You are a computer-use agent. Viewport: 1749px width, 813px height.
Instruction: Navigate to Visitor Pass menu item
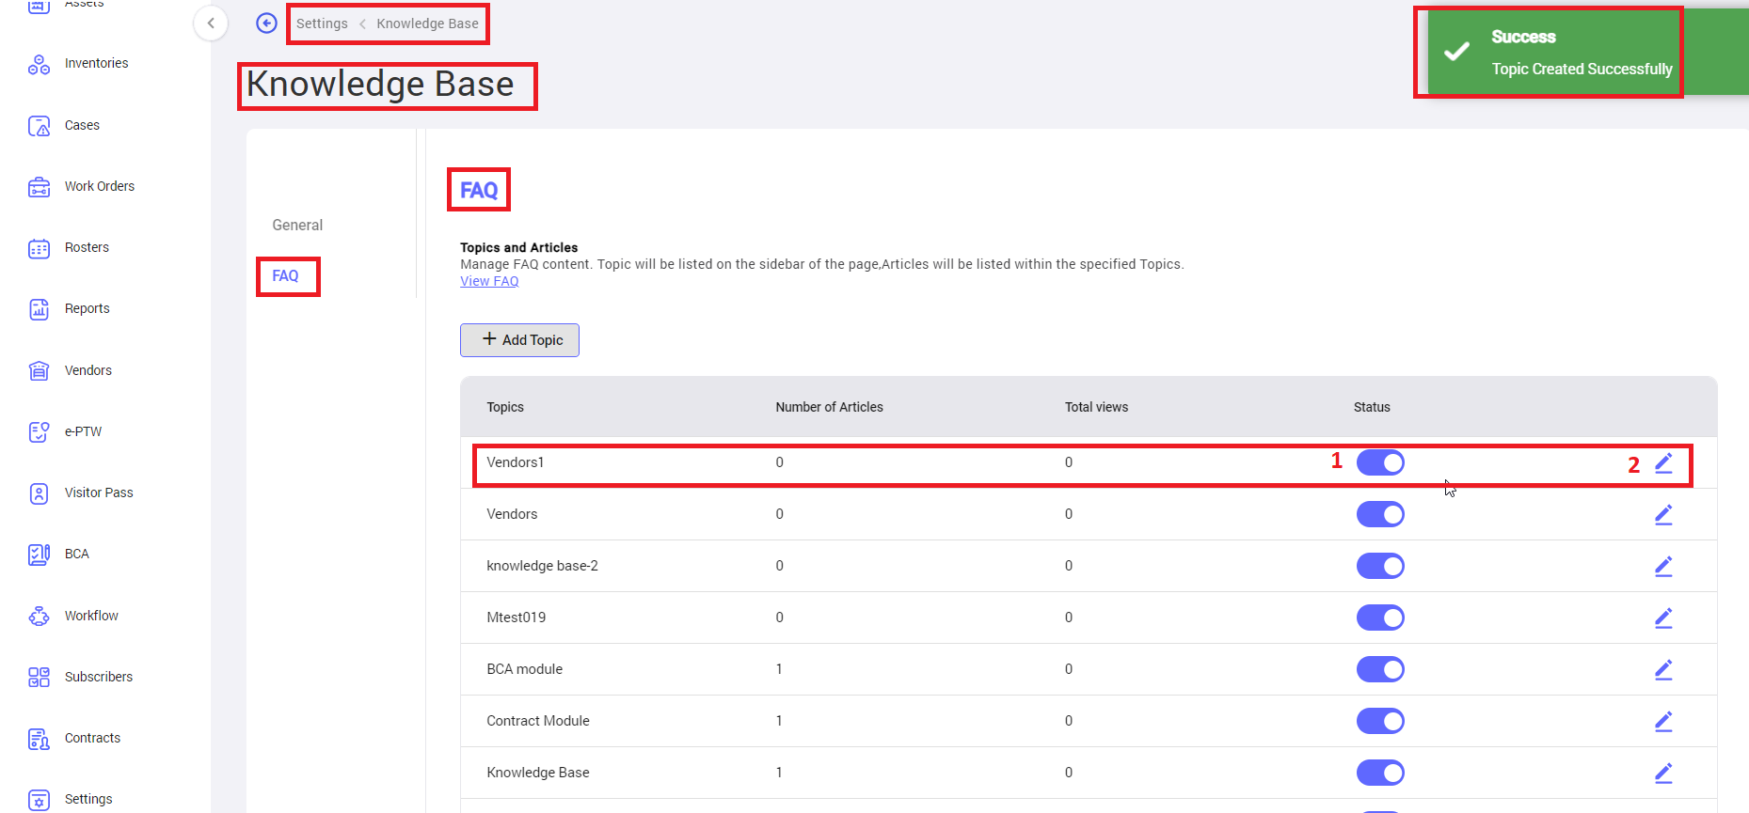(99, 493)
